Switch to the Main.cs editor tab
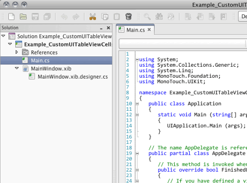The image size is (247, 183). click(x=135, y=30)
